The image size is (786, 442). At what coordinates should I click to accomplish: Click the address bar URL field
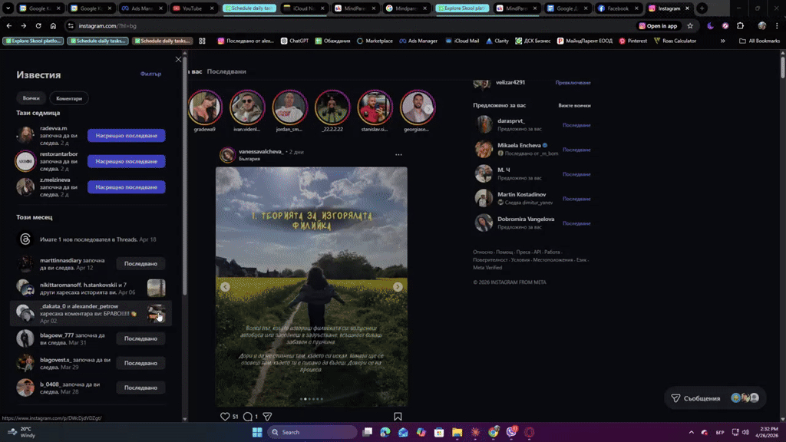pyautogui.click(x=351, y=25)
